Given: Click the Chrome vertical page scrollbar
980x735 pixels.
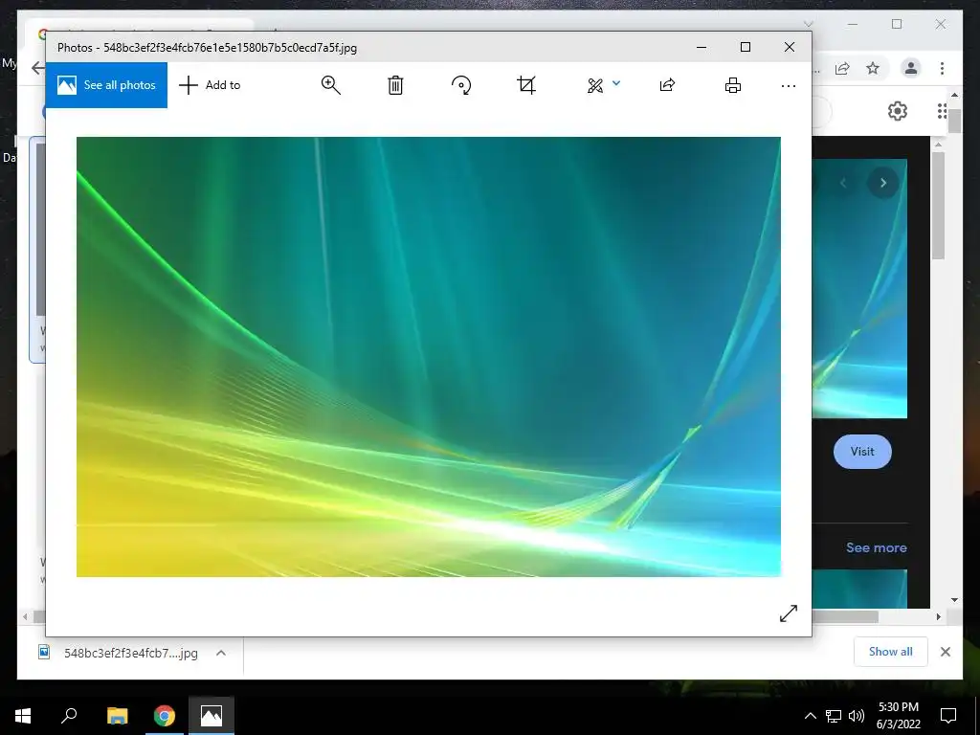Looking at the screenshot, I should pos(954,121).
